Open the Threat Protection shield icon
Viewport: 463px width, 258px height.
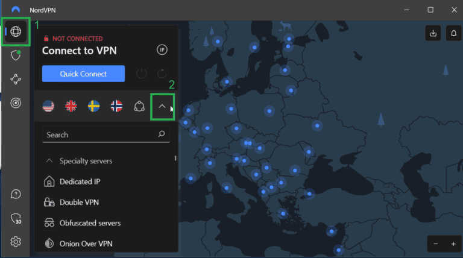(16, 55)
